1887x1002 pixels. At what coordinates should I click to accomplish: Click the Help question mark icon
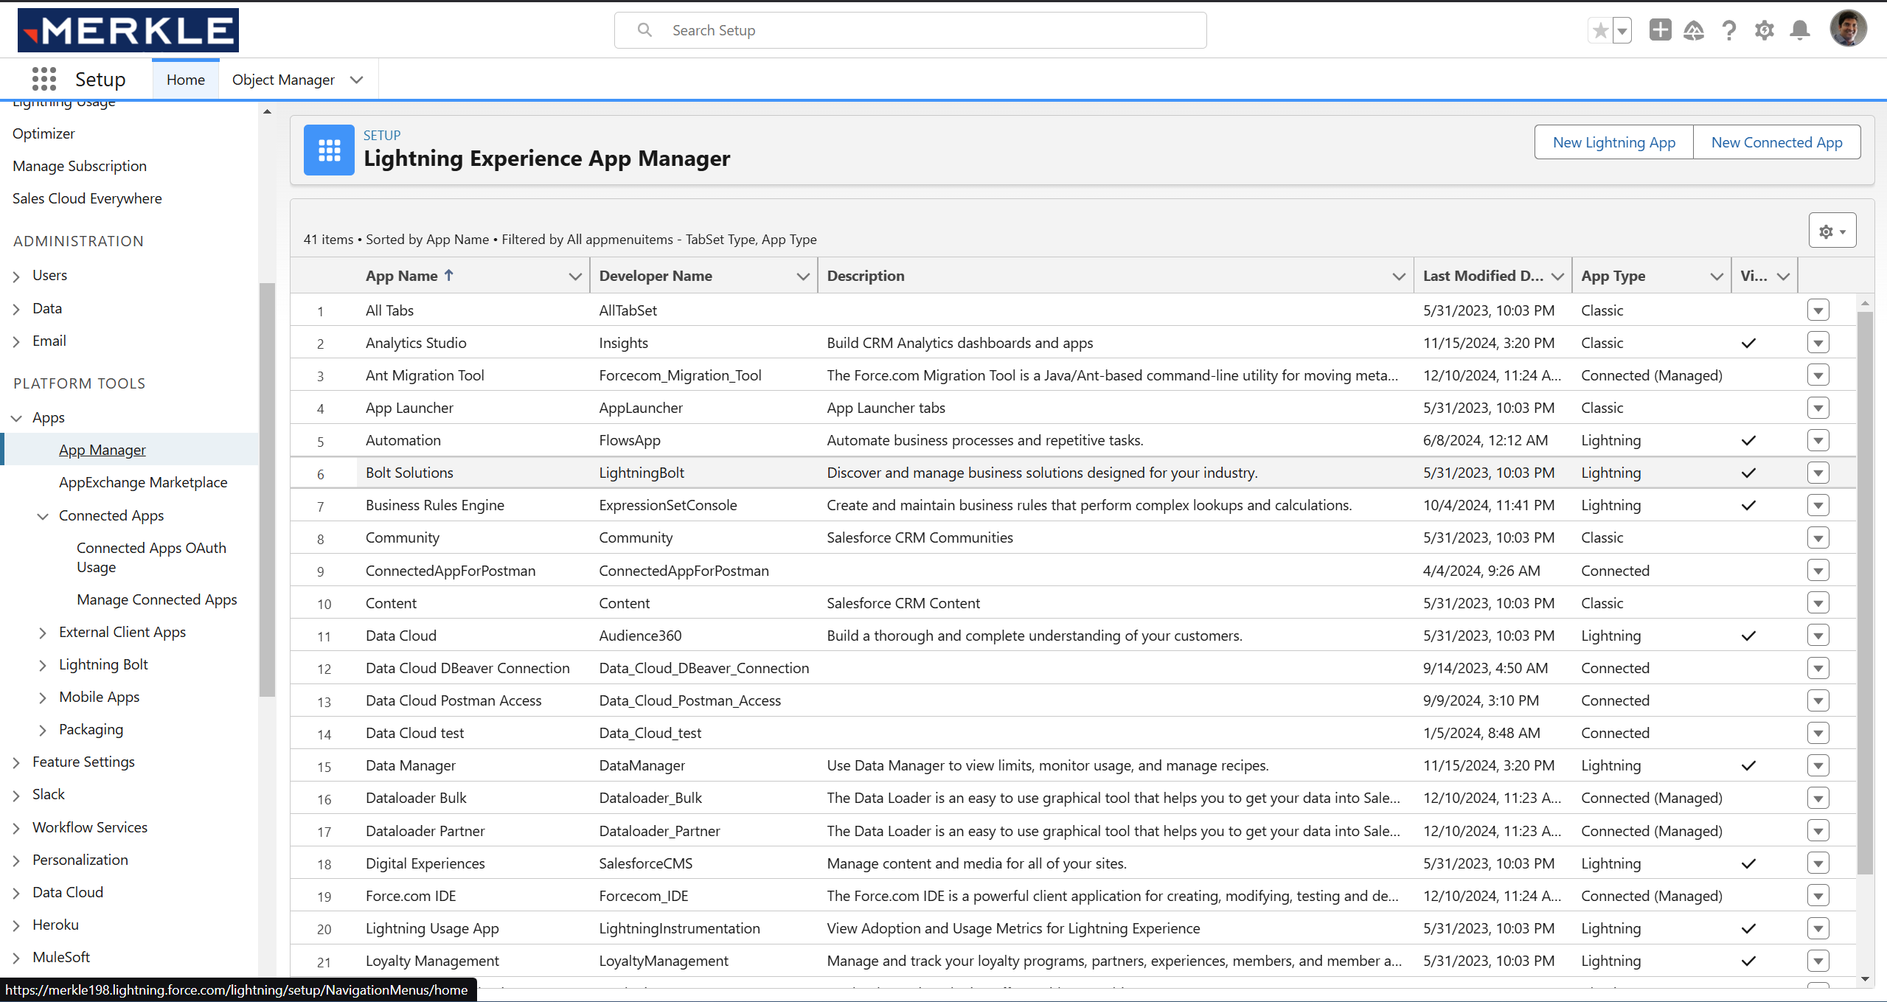[x=1728, y=30]
